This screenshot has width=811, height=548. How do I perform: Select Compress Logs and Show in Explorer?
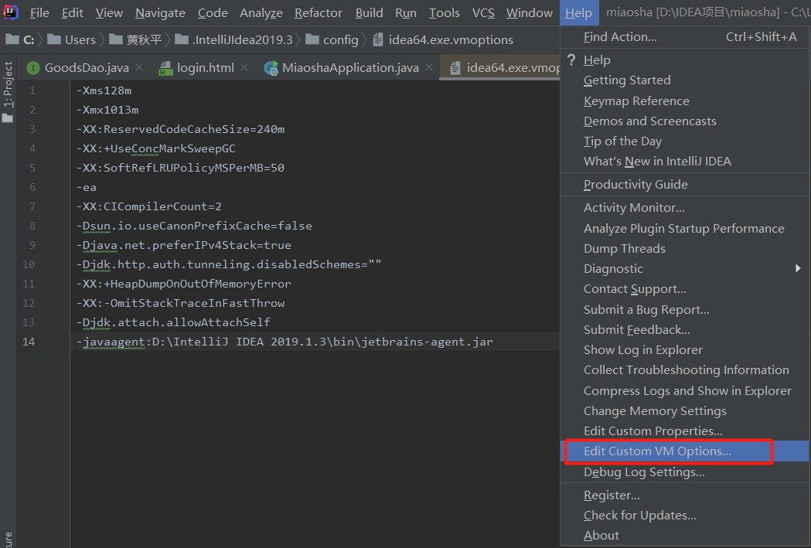[685, 390]
